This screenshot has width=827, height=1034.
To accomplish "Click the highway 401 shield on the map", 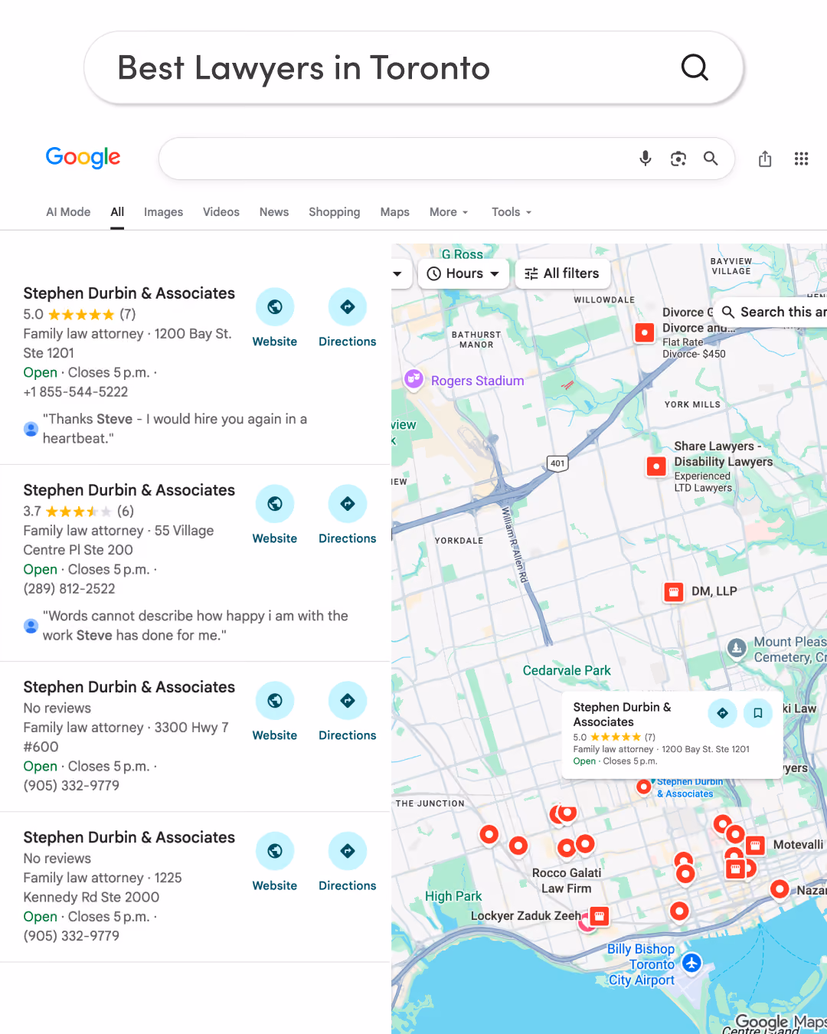I will [557, 463].
